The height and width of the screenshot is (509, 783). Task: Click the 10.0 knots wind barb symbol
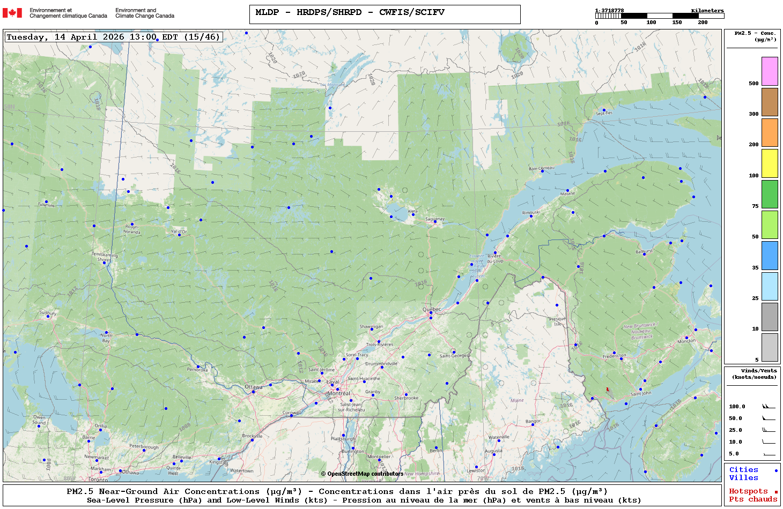[x=769, y=442]
